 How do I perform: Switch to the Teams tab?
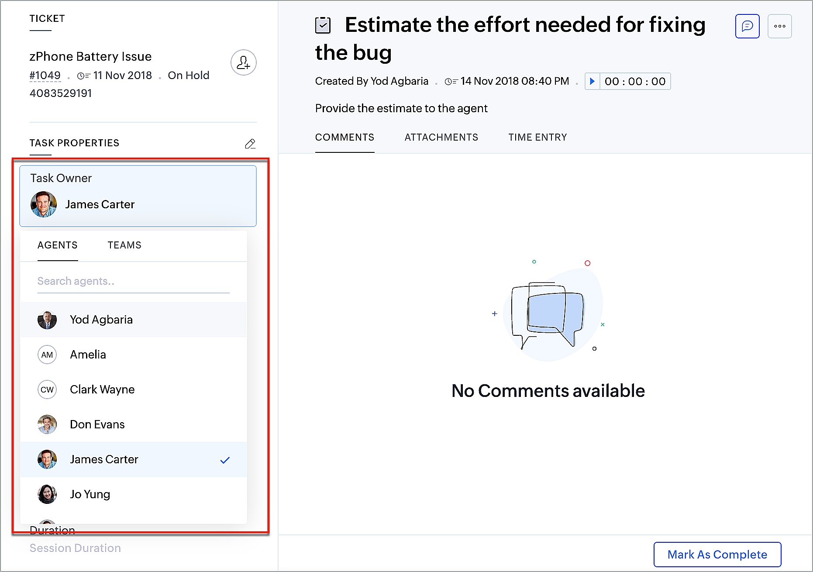[x=124, y=245]
